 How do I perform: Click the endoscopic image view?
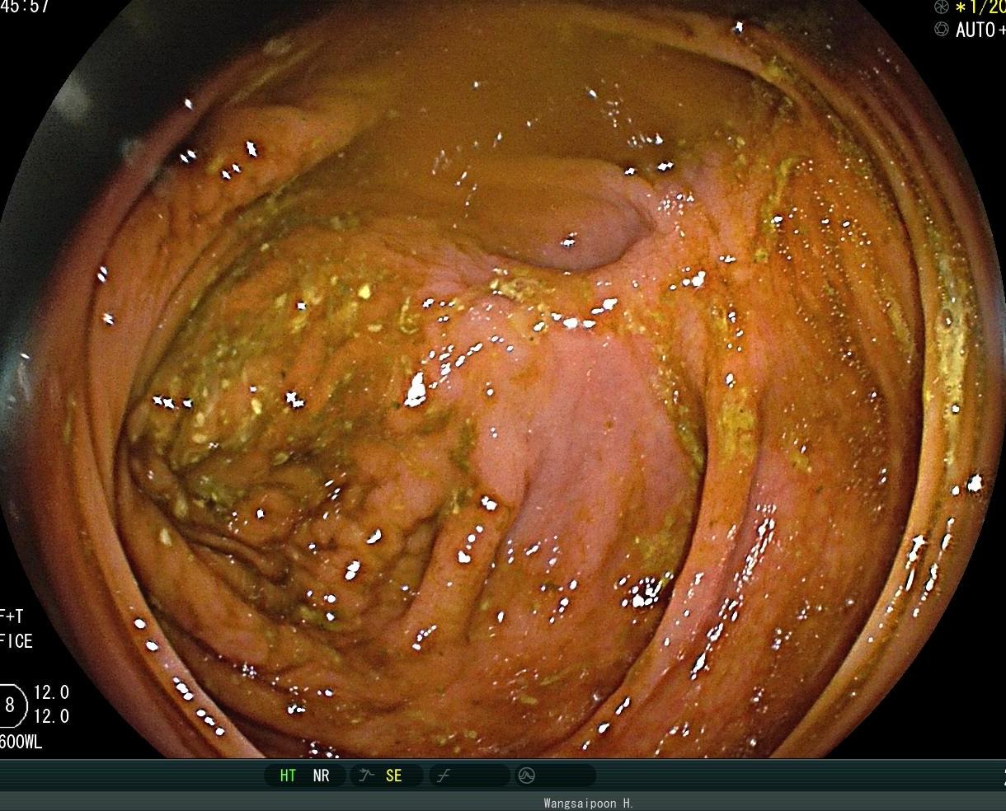point(503,379)
